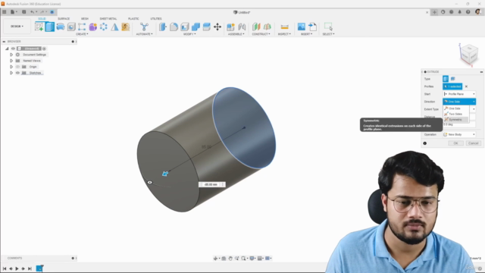485x273 pixels.
Task: Click the Pan hand icon in navigation bar
Action: point(230,259)
